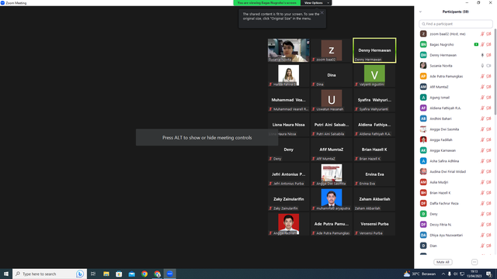This screenshot has height=279, width=497.
Task: Click Audina Dwi Firial Widad in list
Action: pos(456,171)
